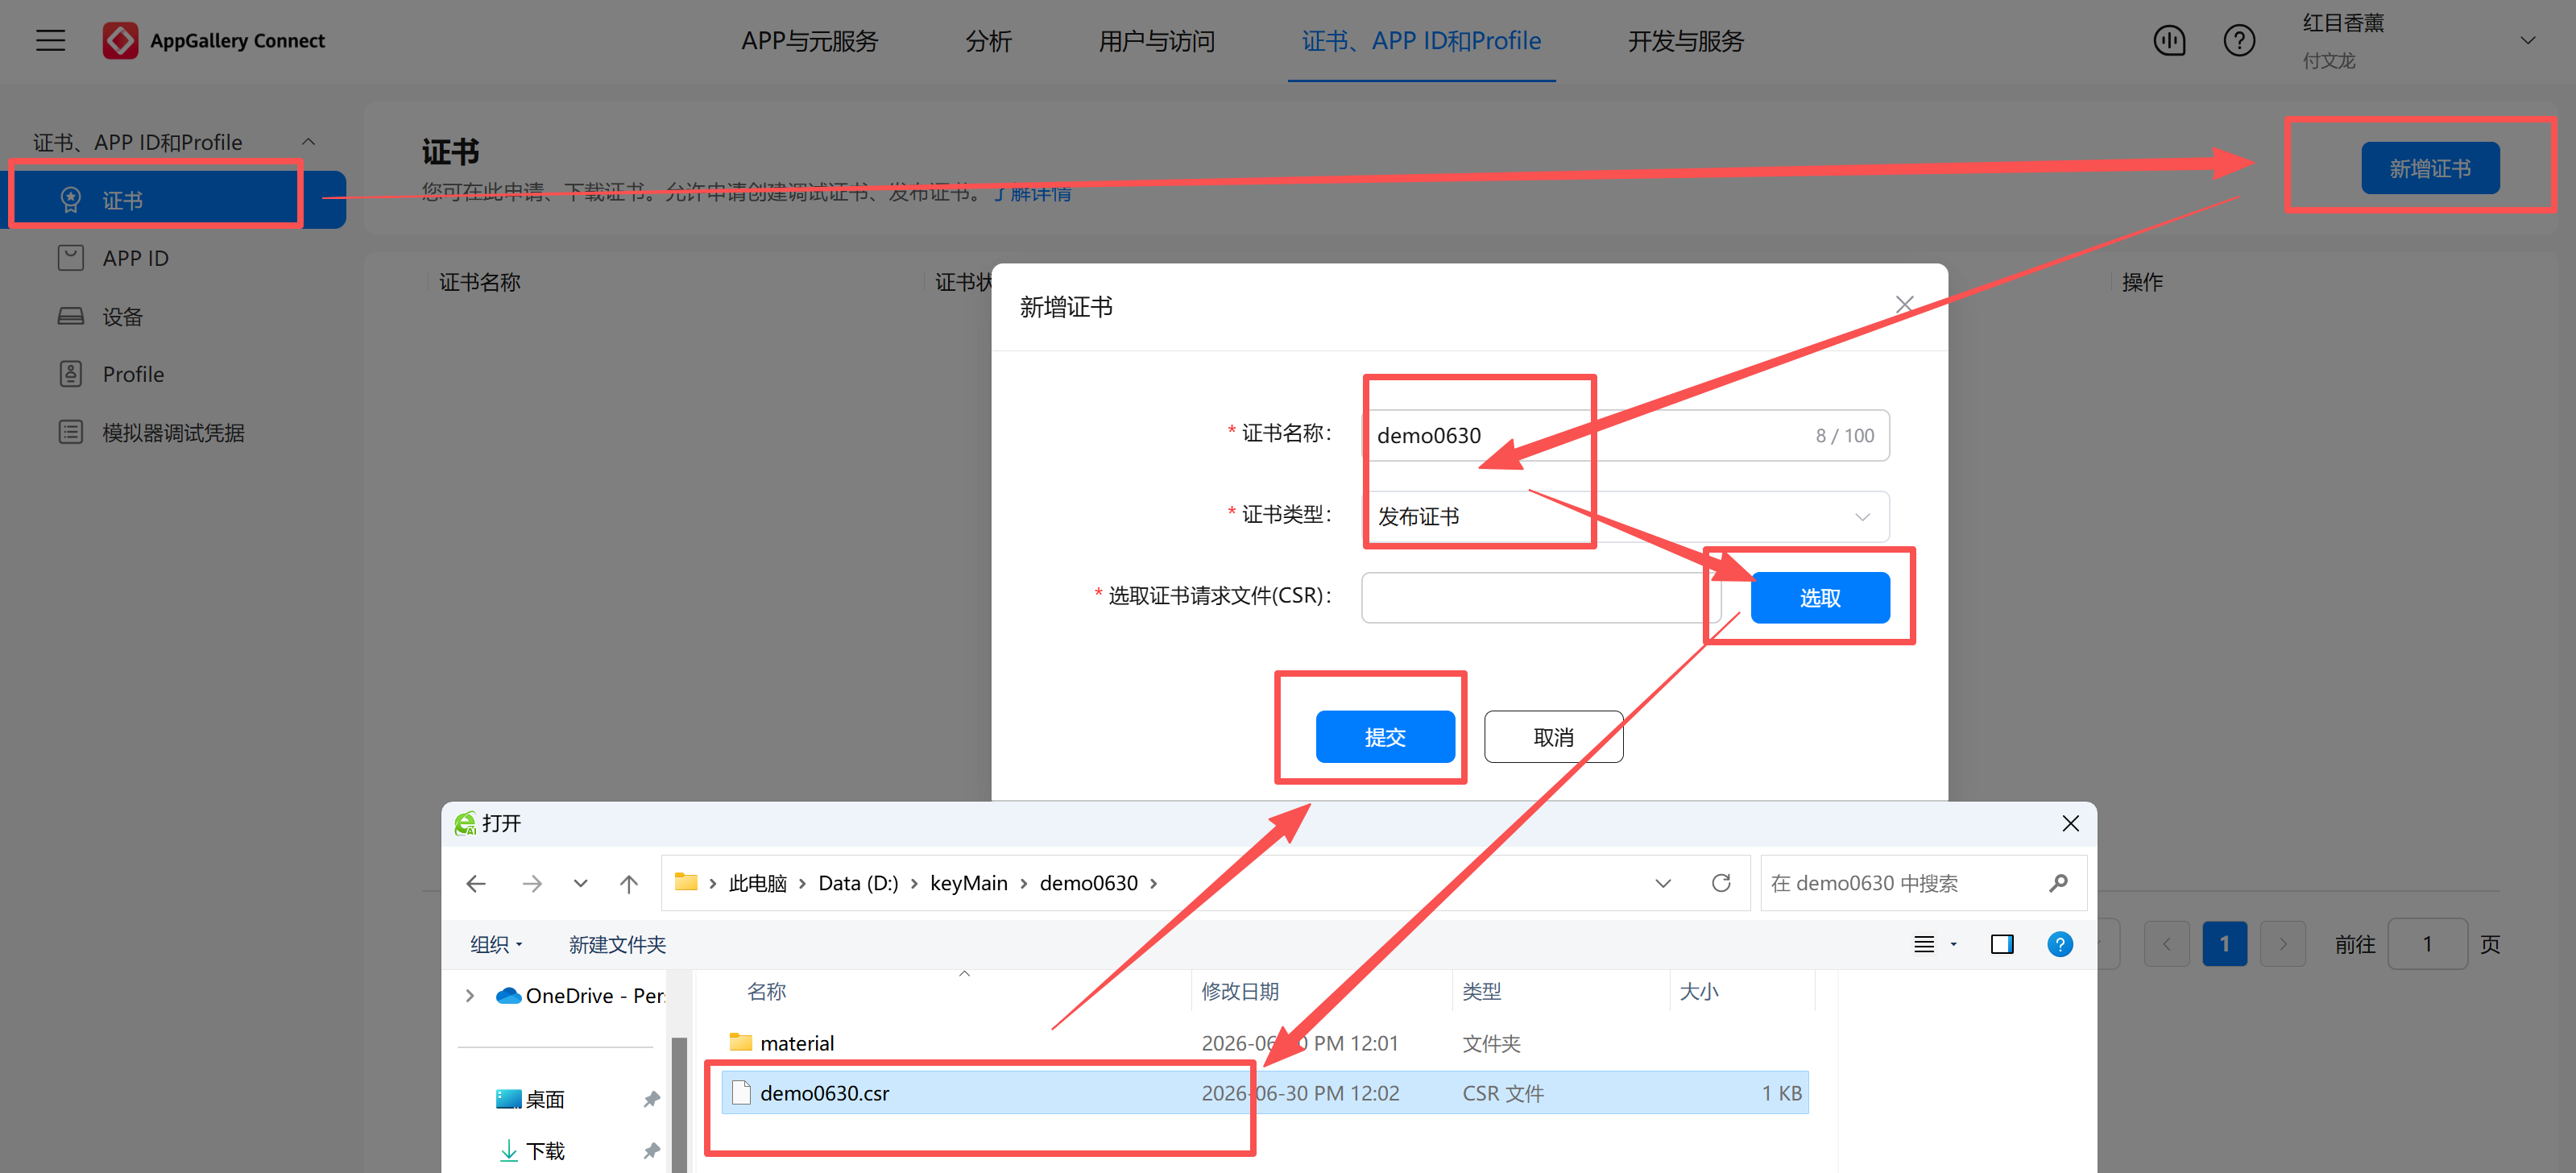Toggle the preview pane icon
The width and height of the screenshot is (2576, 1173).
point(2002,944)
